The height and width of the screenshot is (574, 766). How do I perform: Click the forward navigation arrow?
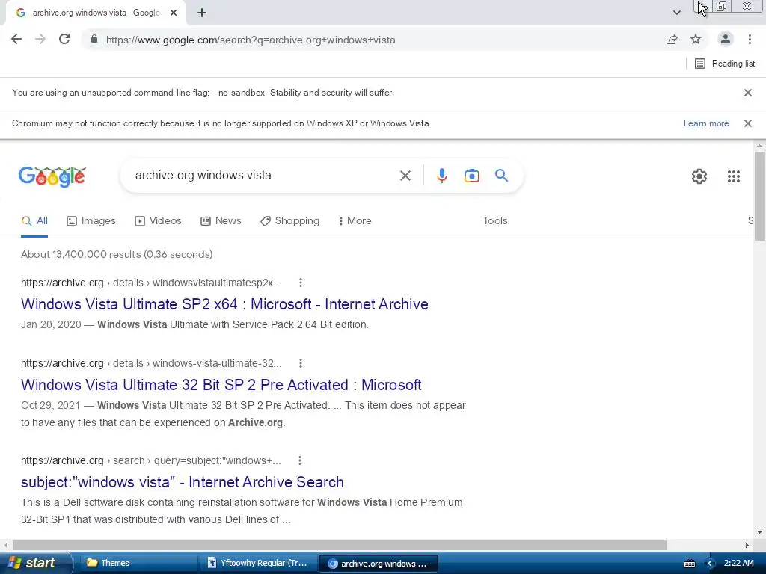(40, 40)
